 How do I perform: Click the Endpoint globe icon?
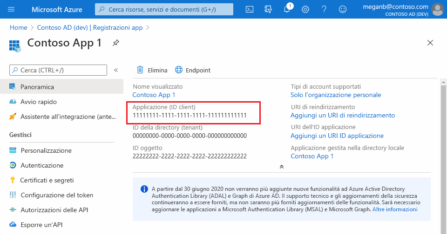[x=179, y=70]
